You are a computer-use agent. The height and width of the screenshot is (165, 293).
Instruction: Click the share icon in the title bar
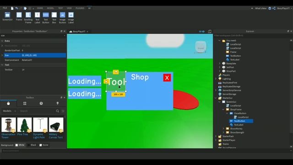(274, 8)
